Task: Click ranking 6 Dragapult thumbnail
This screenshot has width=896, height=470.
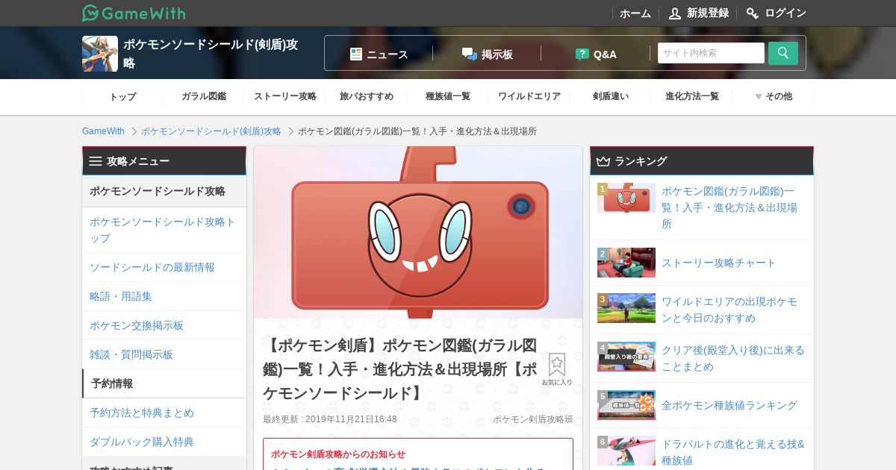Action: [x=626, y=451]
